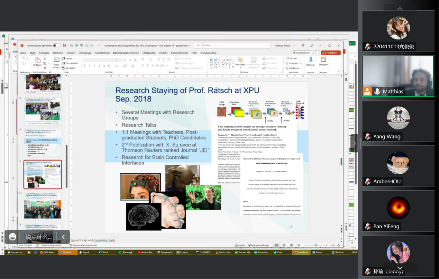Click the Outlook taskbar button
The image size is (439, 279).
68,252
